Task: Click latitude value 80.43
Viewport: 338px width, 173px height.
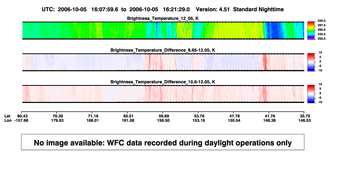Action: (22, 116)
